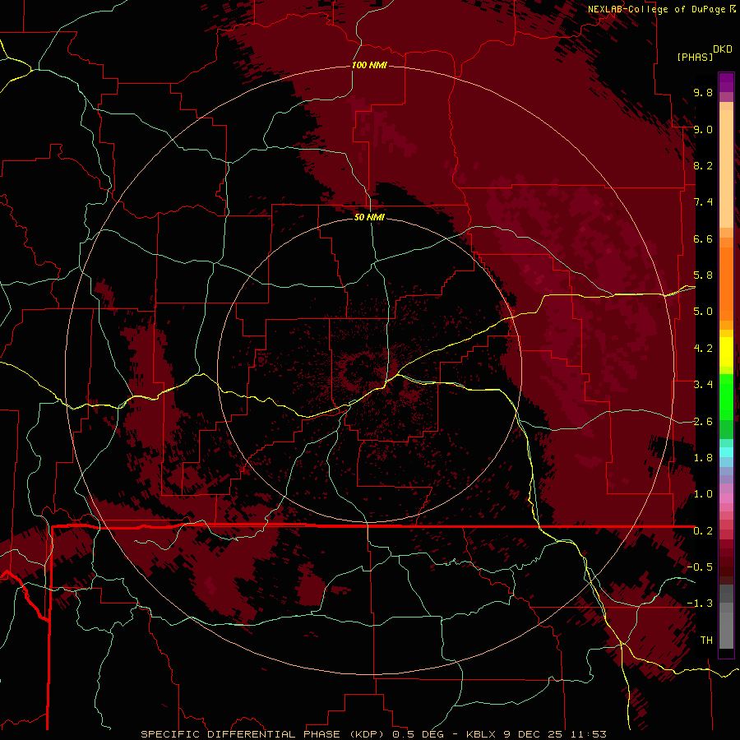Click the DKD label above the color scale

[x=722, y=49]
